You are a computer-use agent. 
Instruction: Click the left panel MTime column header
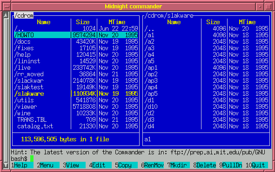pos(117,22)
